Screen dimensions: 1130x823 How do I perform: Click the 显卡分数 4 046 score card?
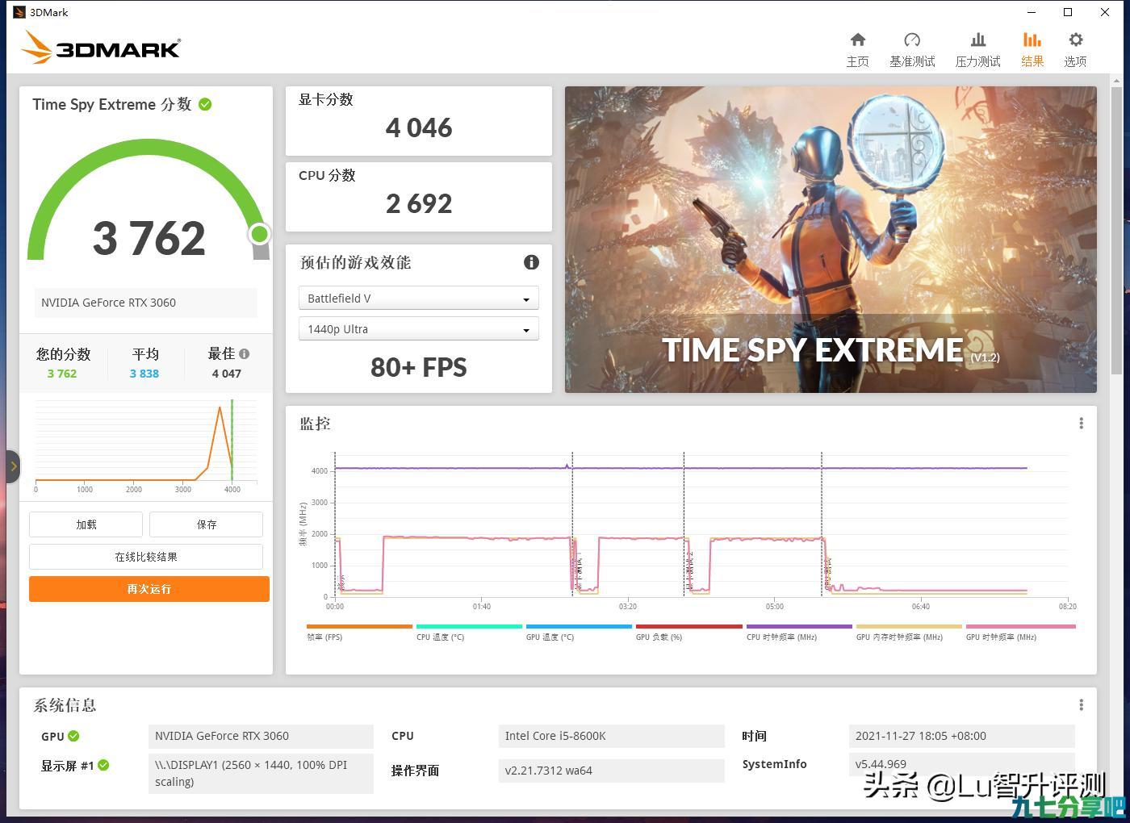pos(419,121)
